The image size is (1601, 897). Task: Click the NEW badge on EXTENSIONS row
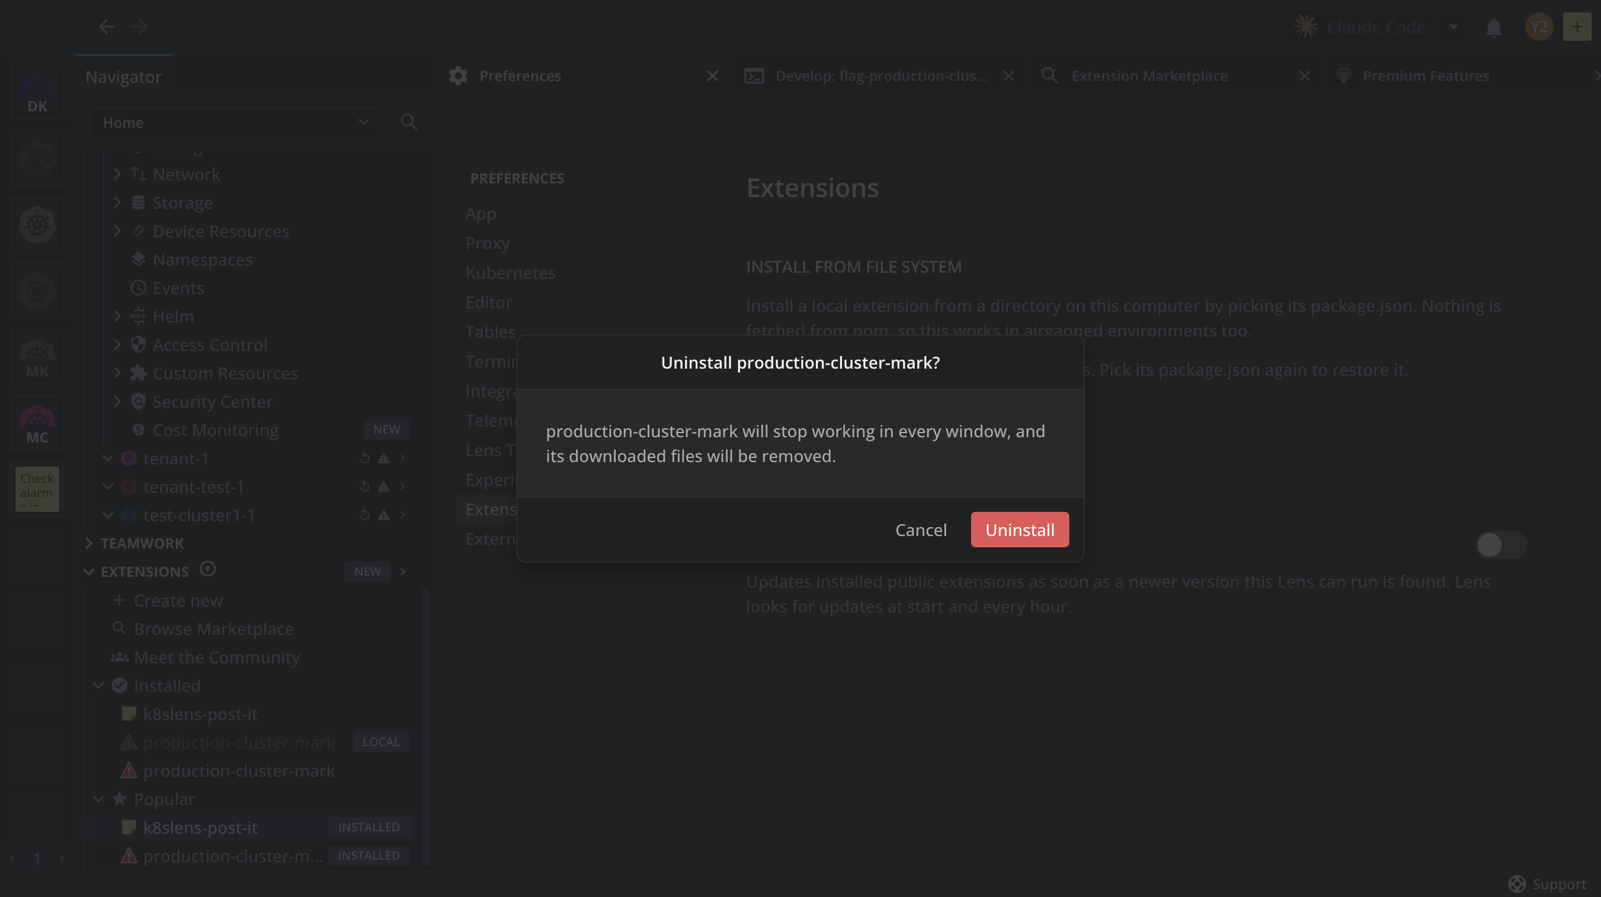[x=367, y=572]
